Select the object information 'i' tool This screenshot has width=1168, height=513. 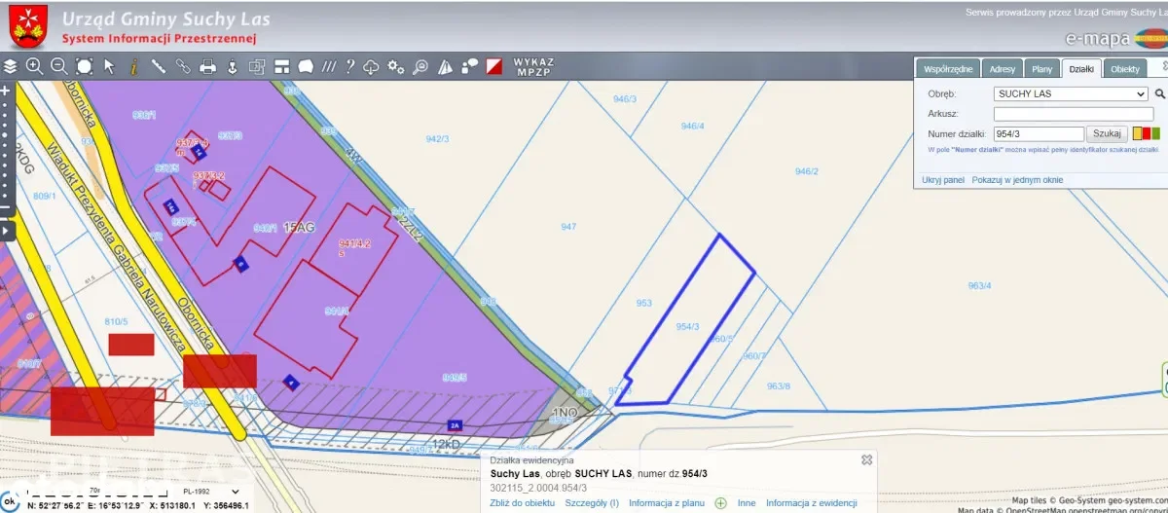click(x=133, y=67)
